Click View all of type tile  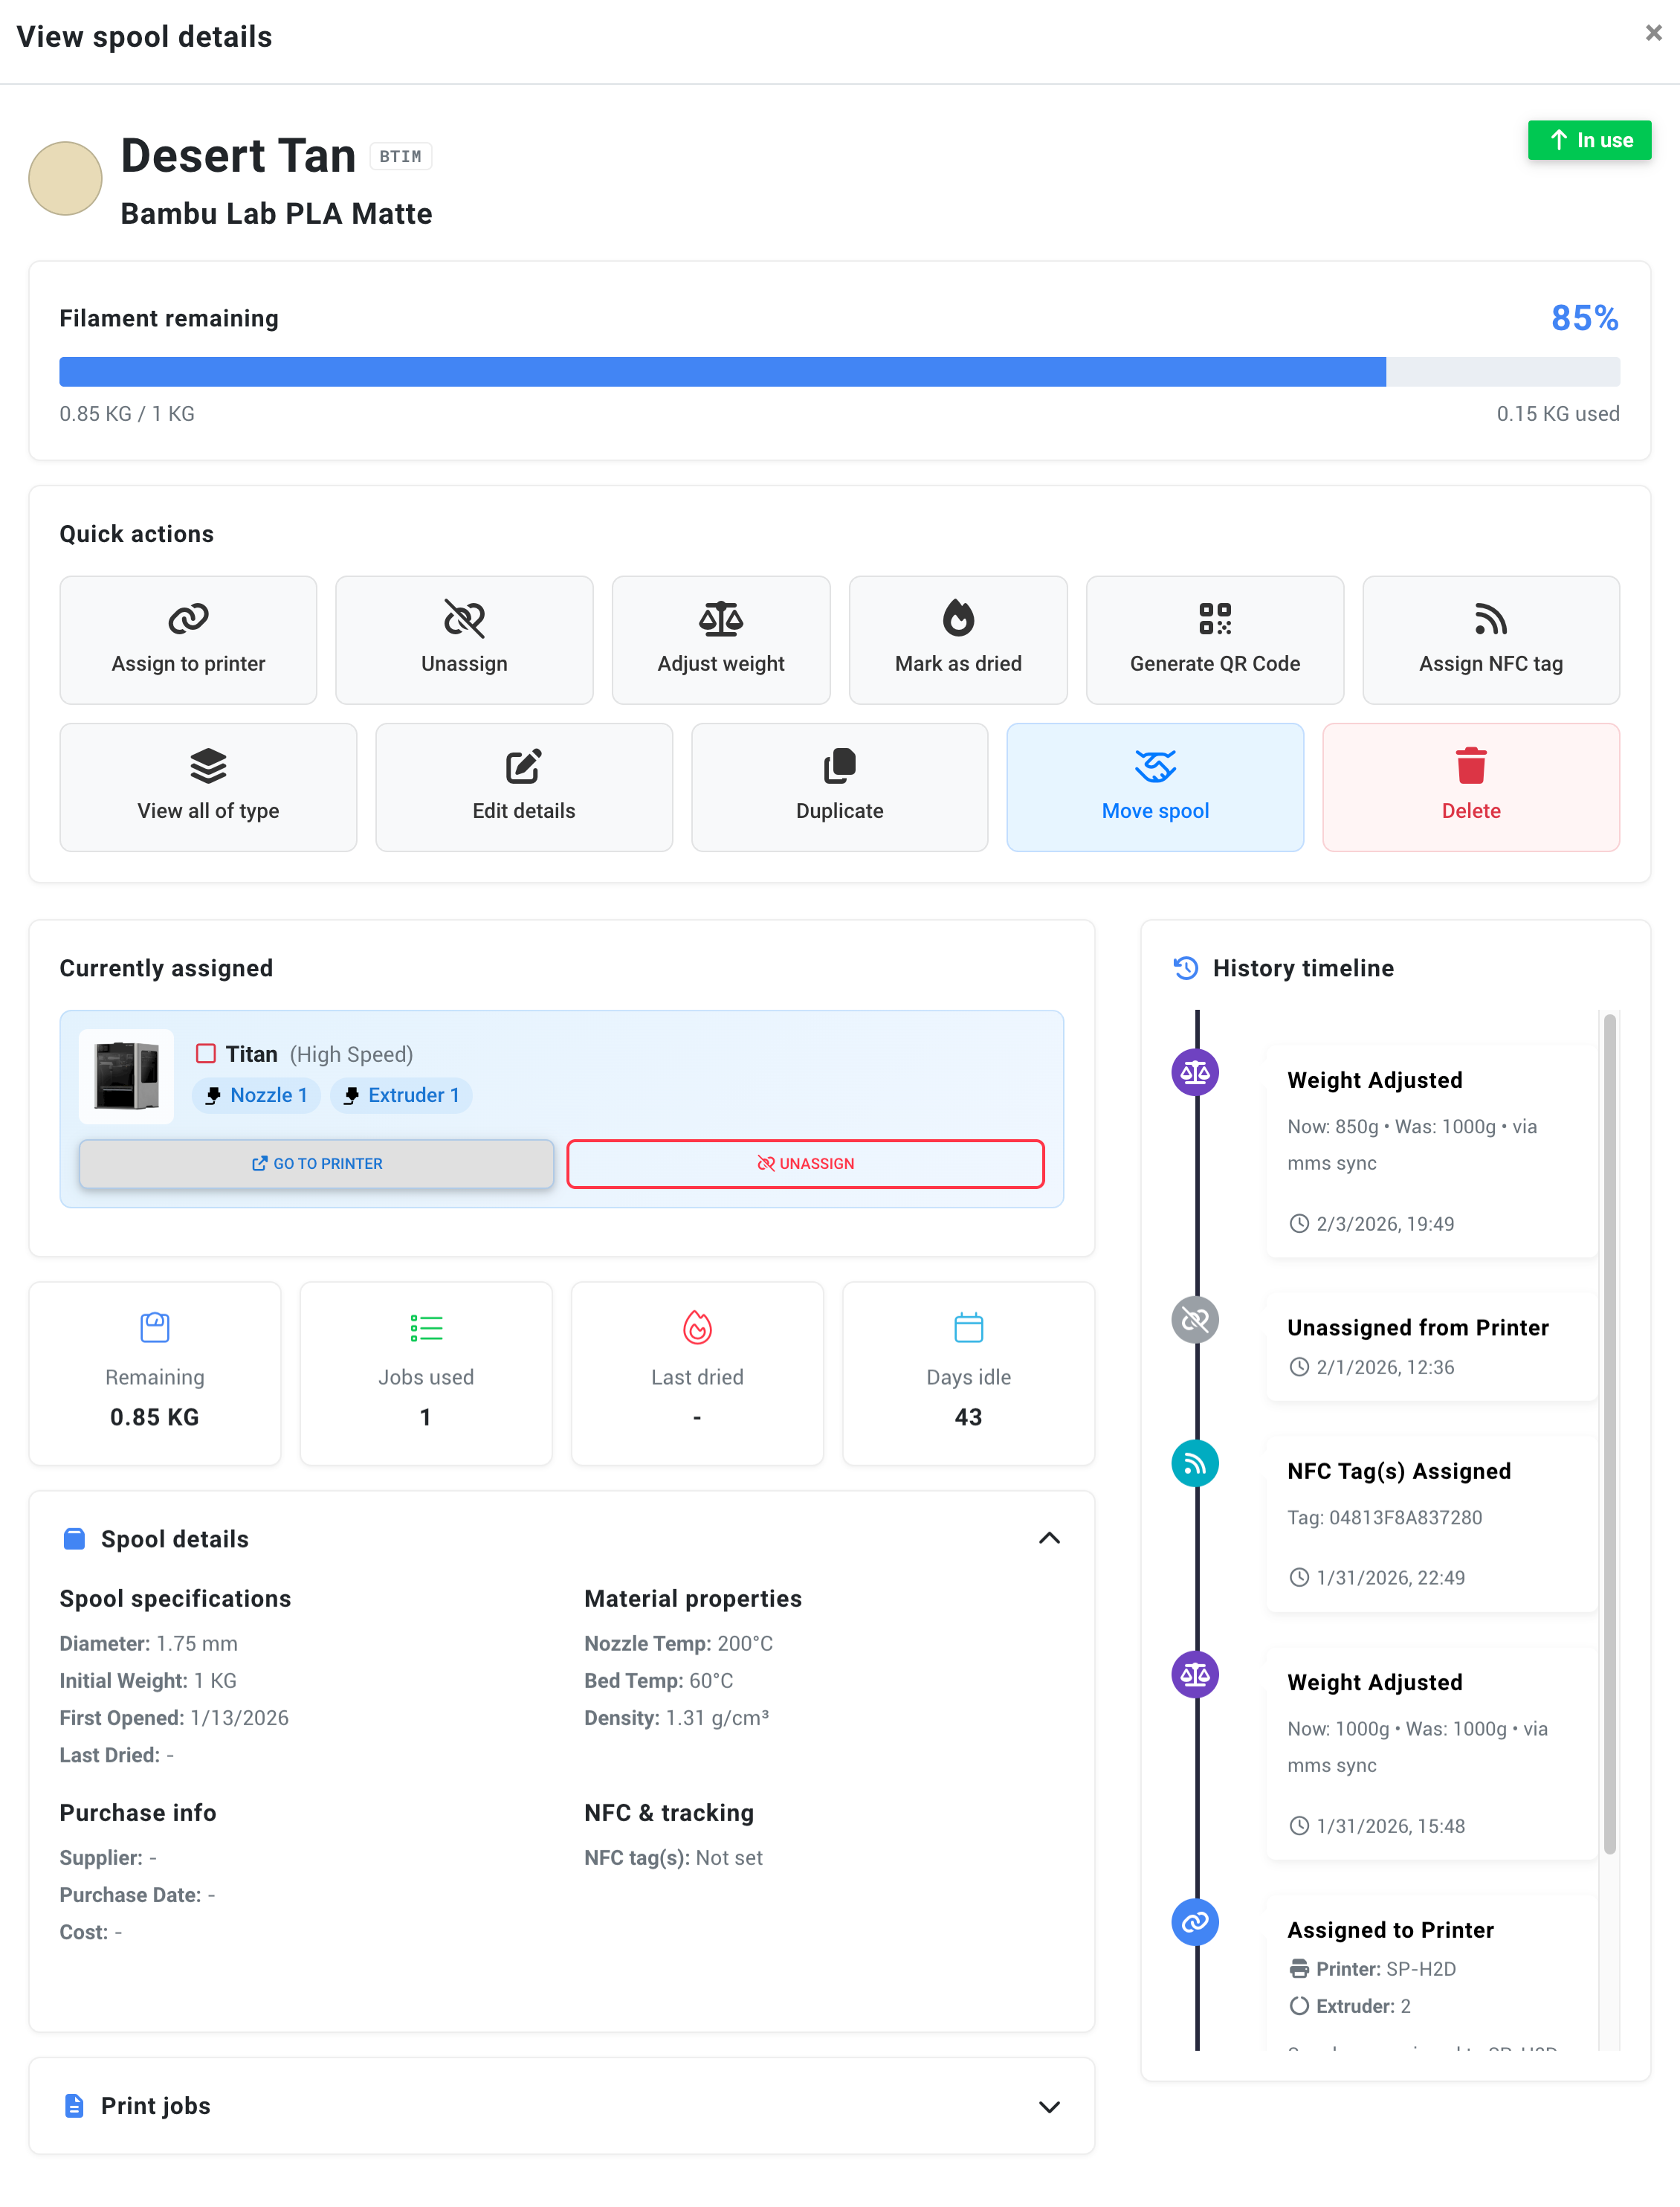[x=208, y=787]
